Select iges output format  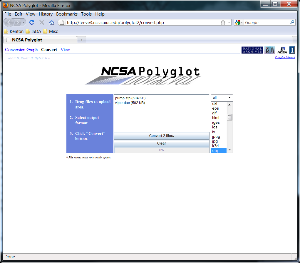pyautogui.click(x=219, y=123)
